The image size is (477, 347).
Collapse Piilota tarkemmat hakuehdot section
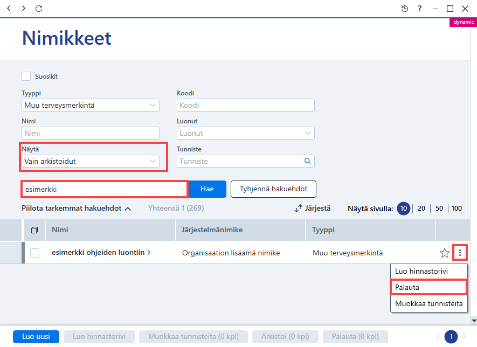76,209
